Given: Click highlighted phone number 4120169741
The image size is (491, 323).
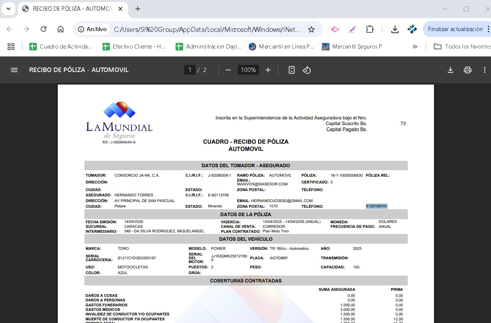Looking at the screenshot, I should (x=376, y=206).
